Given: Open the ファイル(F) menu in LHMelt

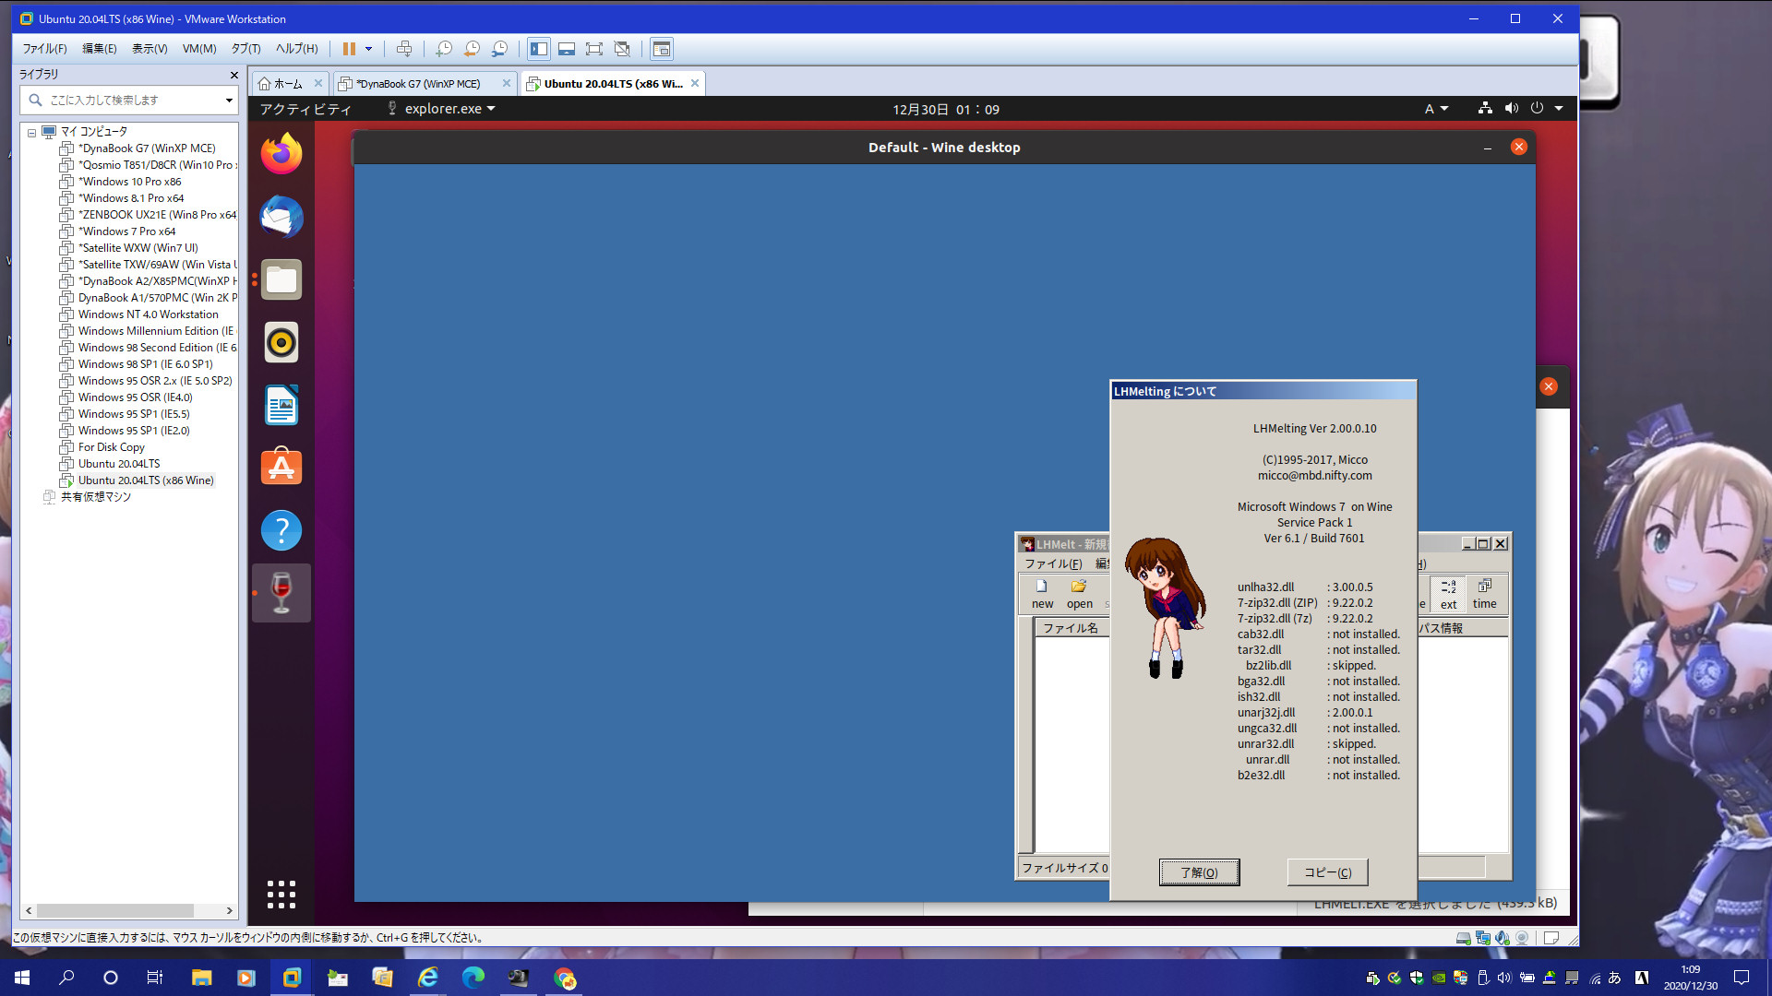Looking at the screenshot, I should coord(1053,563).
